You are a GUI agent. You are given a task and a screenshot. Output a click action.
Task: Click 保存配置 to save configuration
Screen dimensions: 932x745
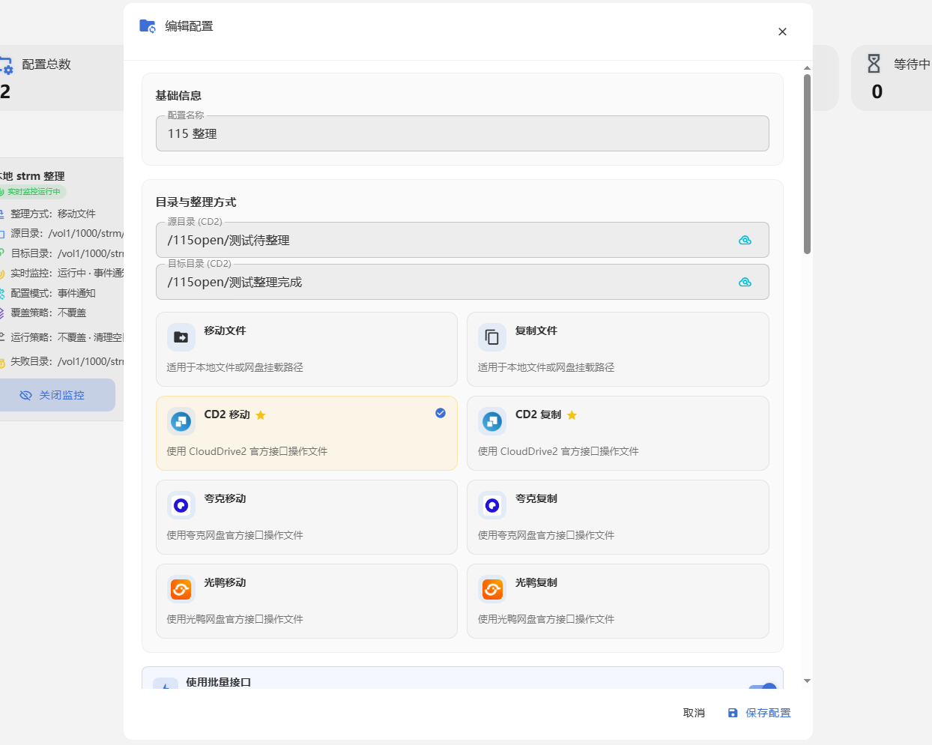click(x=759, y=713)
